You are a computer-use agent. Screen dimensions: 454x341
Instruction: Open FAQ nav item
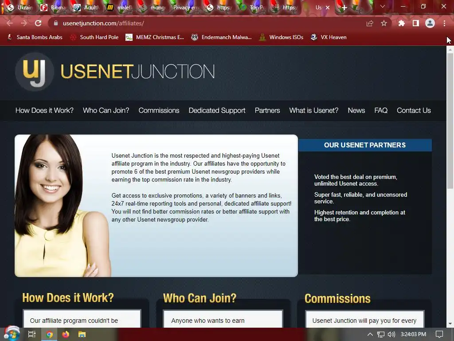click(x=381, y=111)
